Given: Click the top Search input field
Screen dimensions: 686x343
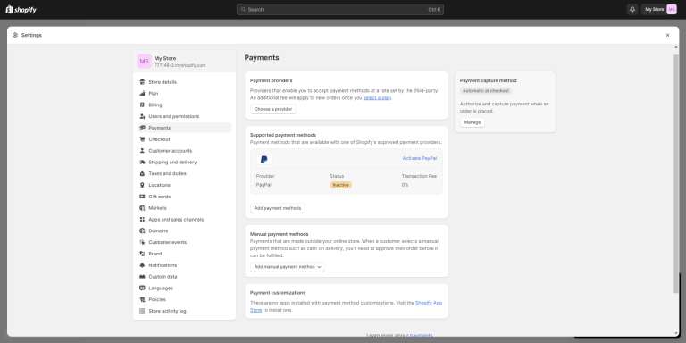Looking at the screenshot, I should (340, 9).
